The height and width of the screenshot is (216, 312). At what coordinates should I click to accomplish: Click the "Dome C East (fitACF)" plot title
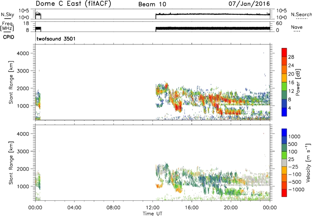pyautogui.click(x=73, y=4)
